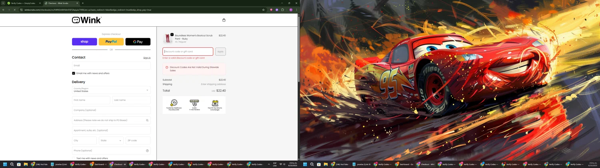This screenshot has height=168, width=600.
Task: Click the phone field help question icon
Action: (147, 150)
